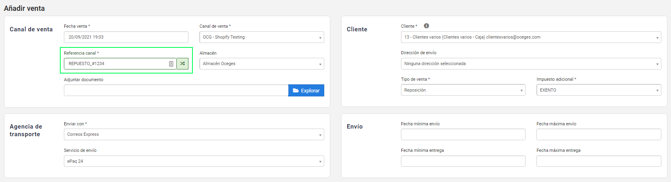Click the Explorar file browse button
Viewport: 671px width, 182px height.
(306, 90)
